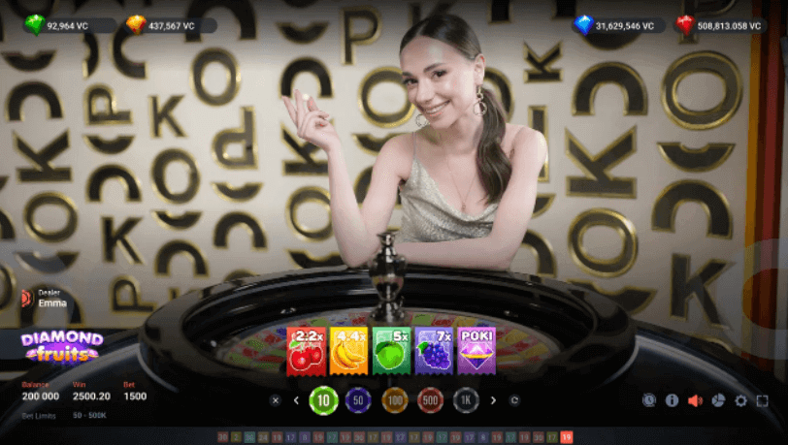788x445 pixels.
Task: Click the 92,964 VC jackpot value
Action: tap(67, 26)
